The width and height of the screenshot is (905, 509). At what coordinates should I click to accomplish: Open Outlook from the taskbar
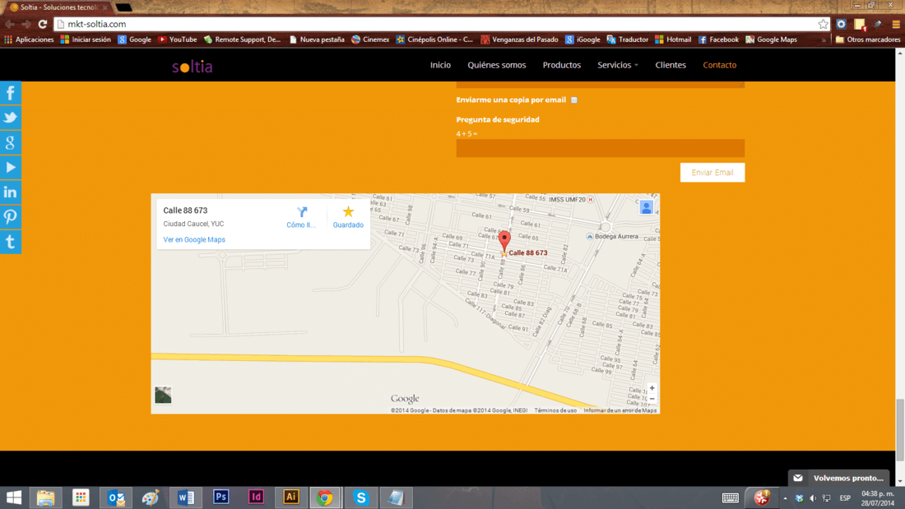pyautogui.click(x=116, y=497)
